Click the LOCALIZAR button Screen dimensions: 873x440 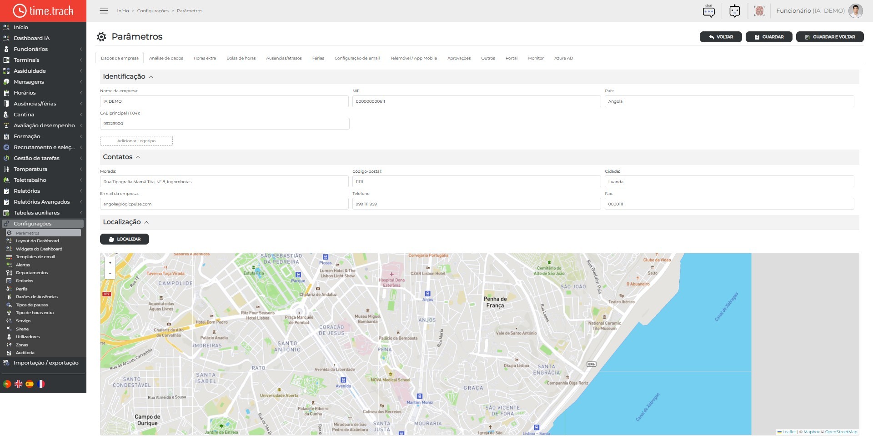125,239
